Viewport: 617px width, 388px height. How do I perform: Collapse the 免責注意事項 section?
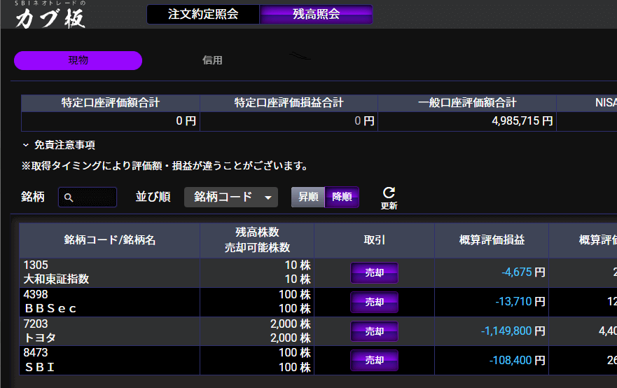click(x=59, y=145)
